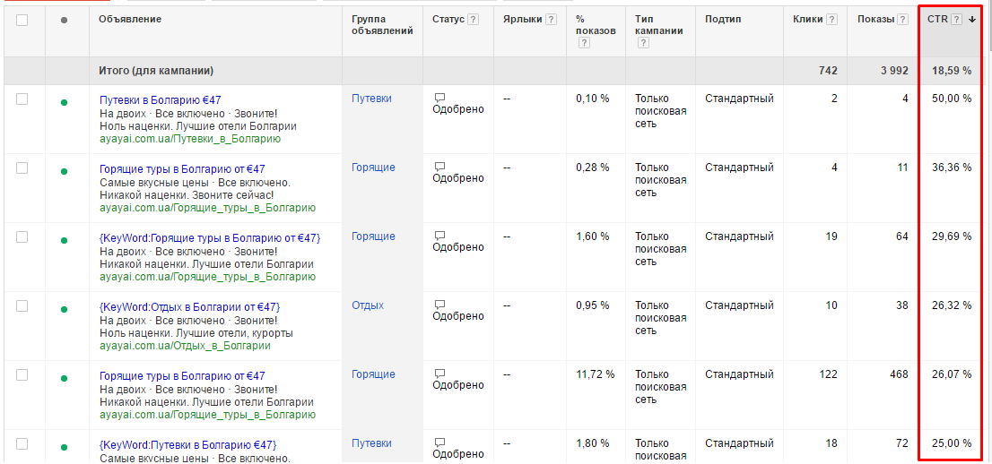Check the box for Путевки в Болгарию €47 ad
Viewport: 992px width, 464px height.
tap(22, 99)
